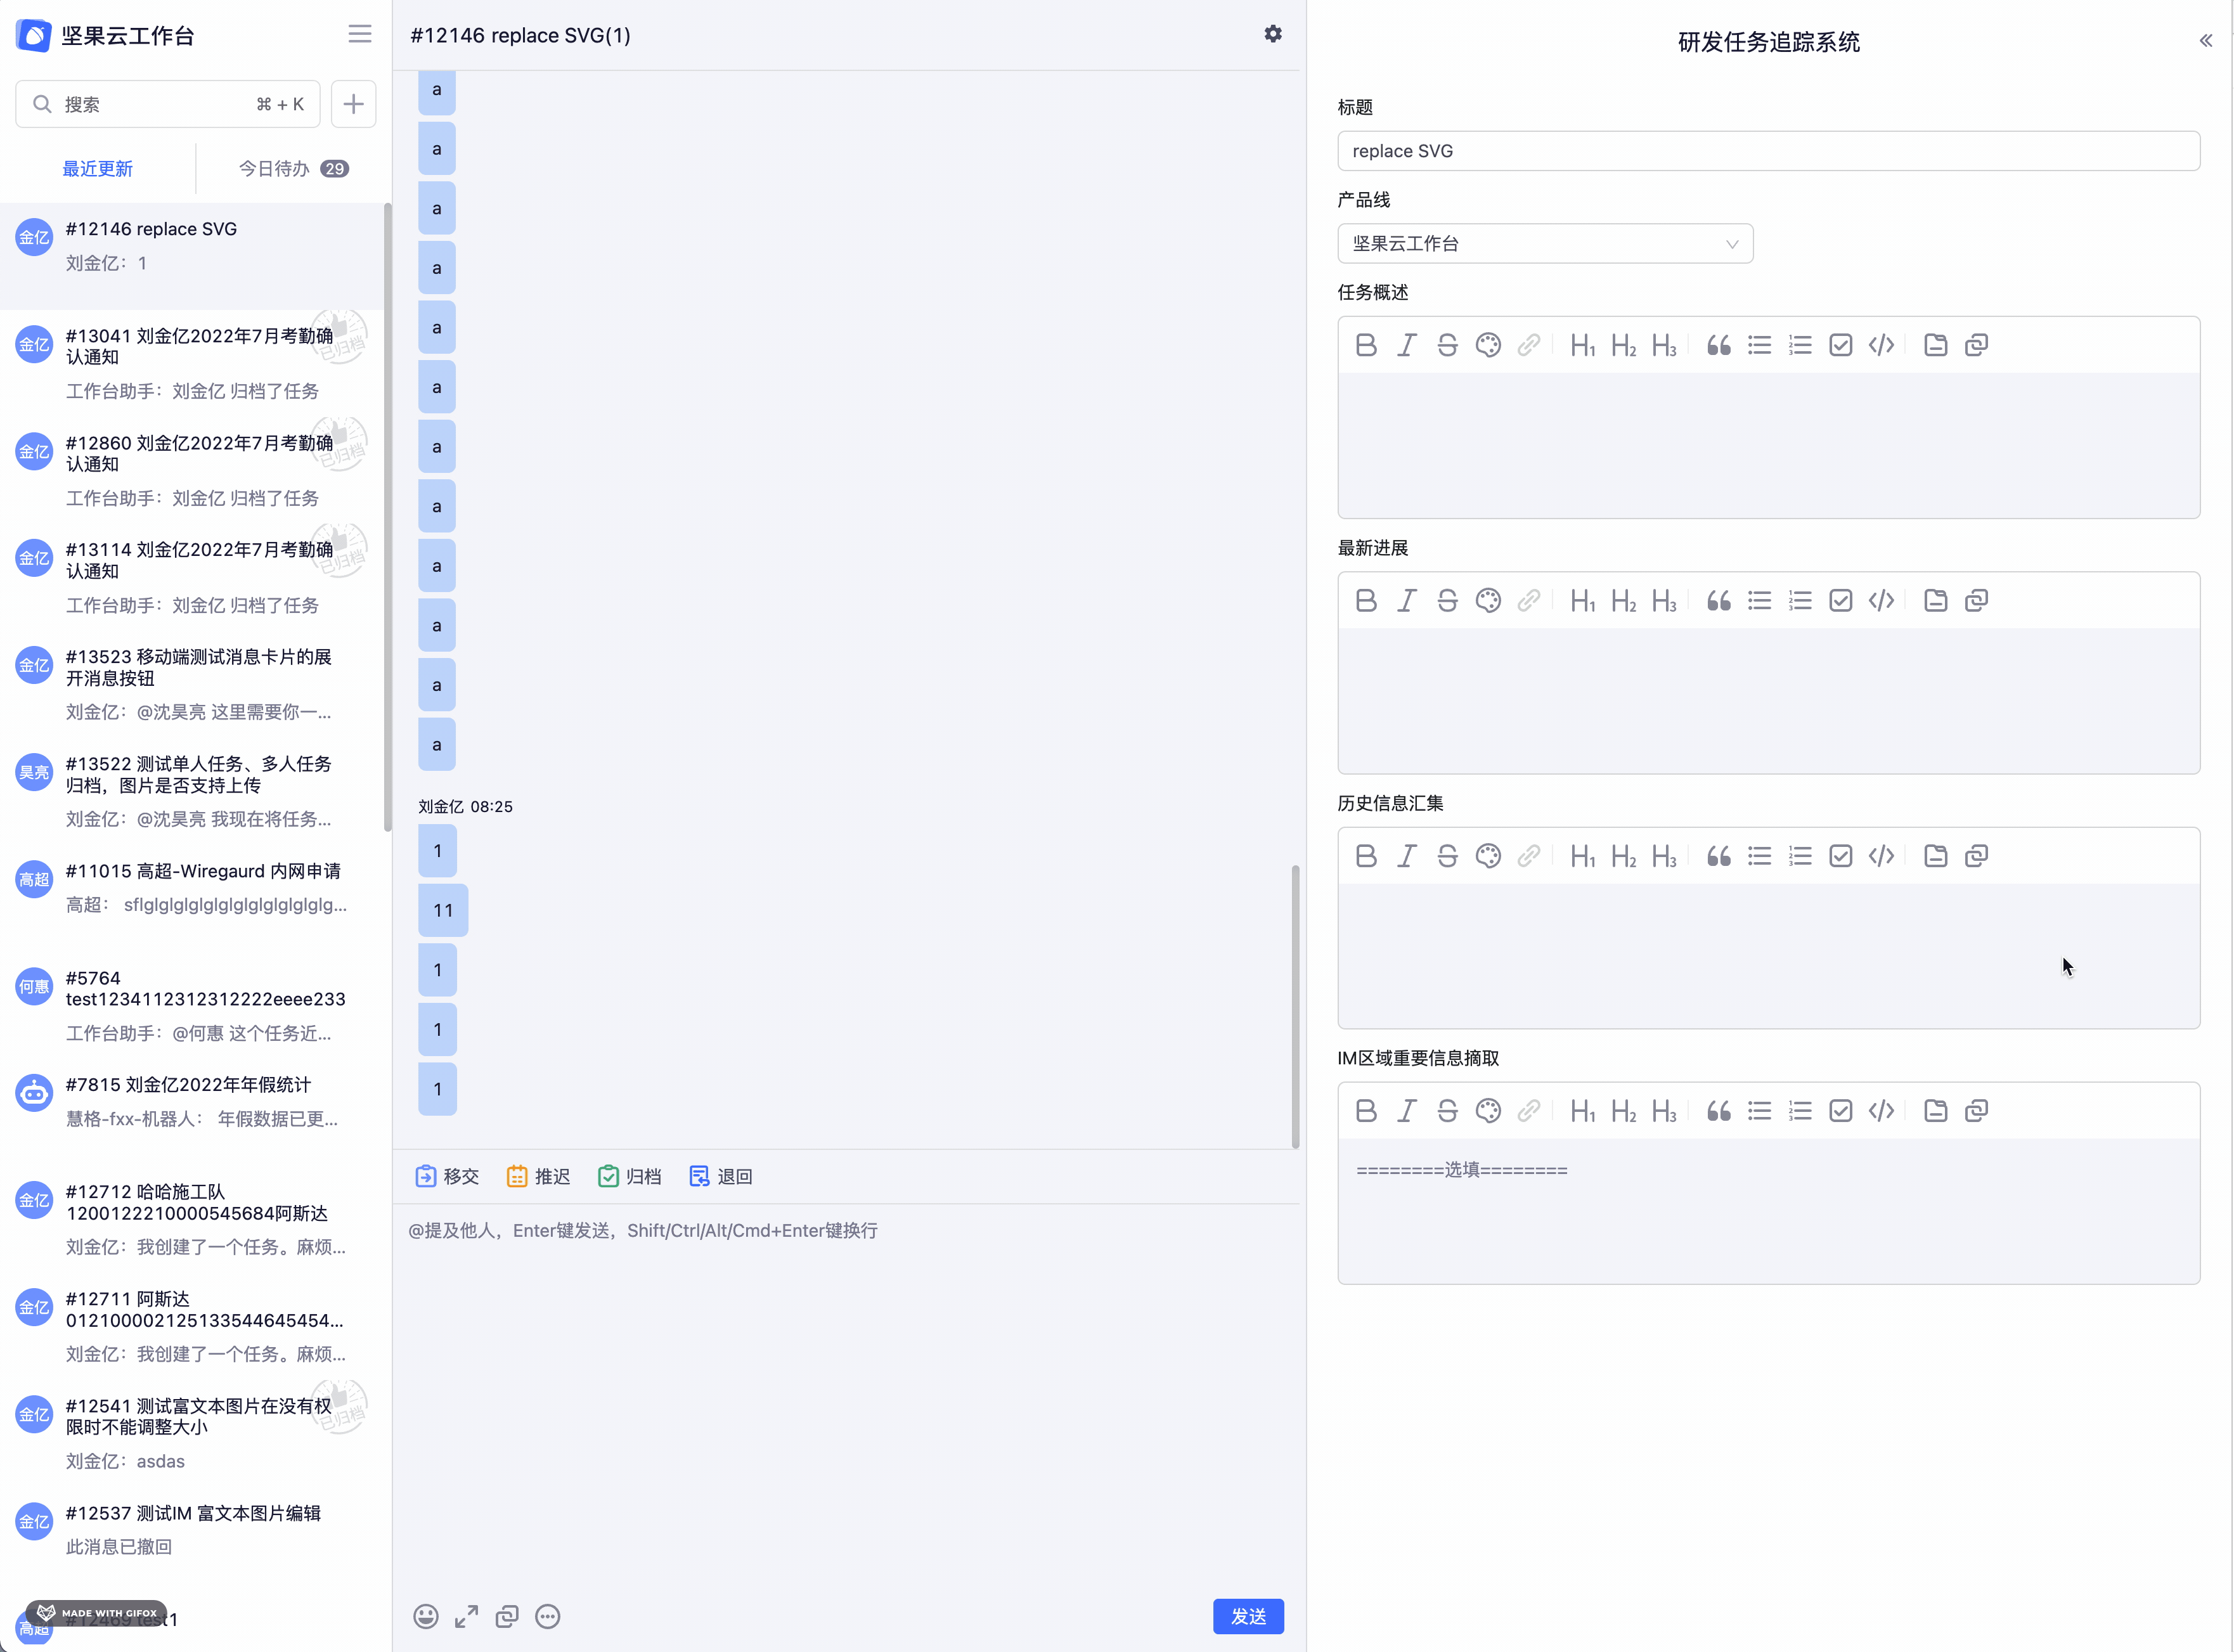Open the chat settings gear icon
2234x1652 pixels.
pyautogui.click(x=1272, y=34)
